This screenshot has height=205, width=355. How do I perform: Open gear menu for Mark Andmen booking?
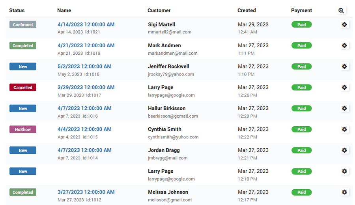coord(344,46)
